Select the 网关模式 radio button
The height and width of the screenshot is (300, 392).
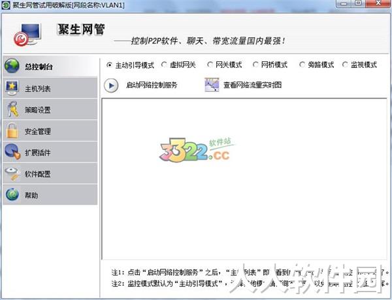pos(210,65)
